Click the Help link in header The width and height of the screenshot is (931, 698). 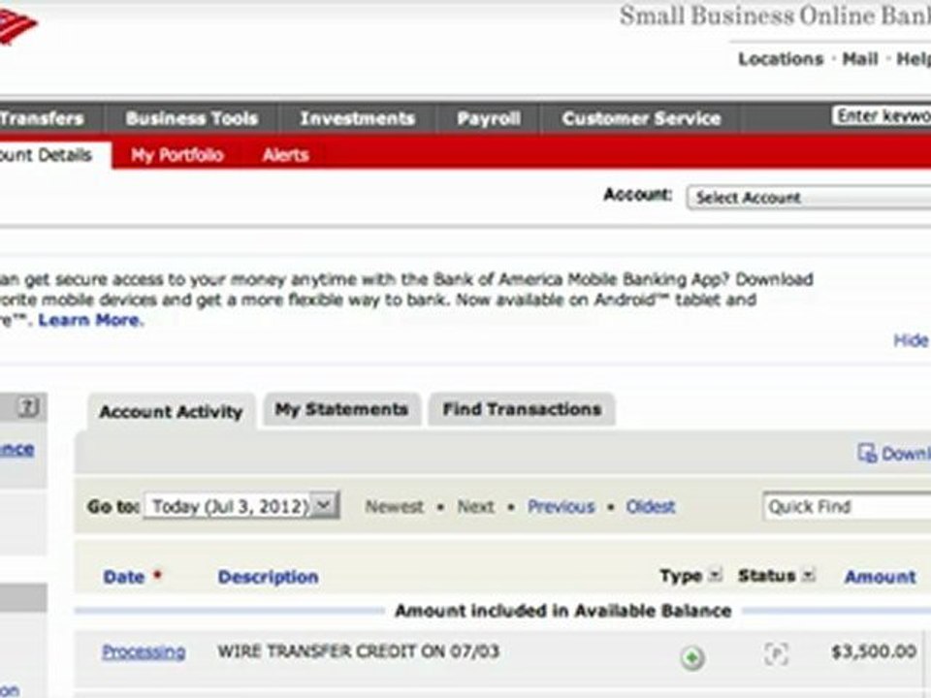tap(914, 59)
